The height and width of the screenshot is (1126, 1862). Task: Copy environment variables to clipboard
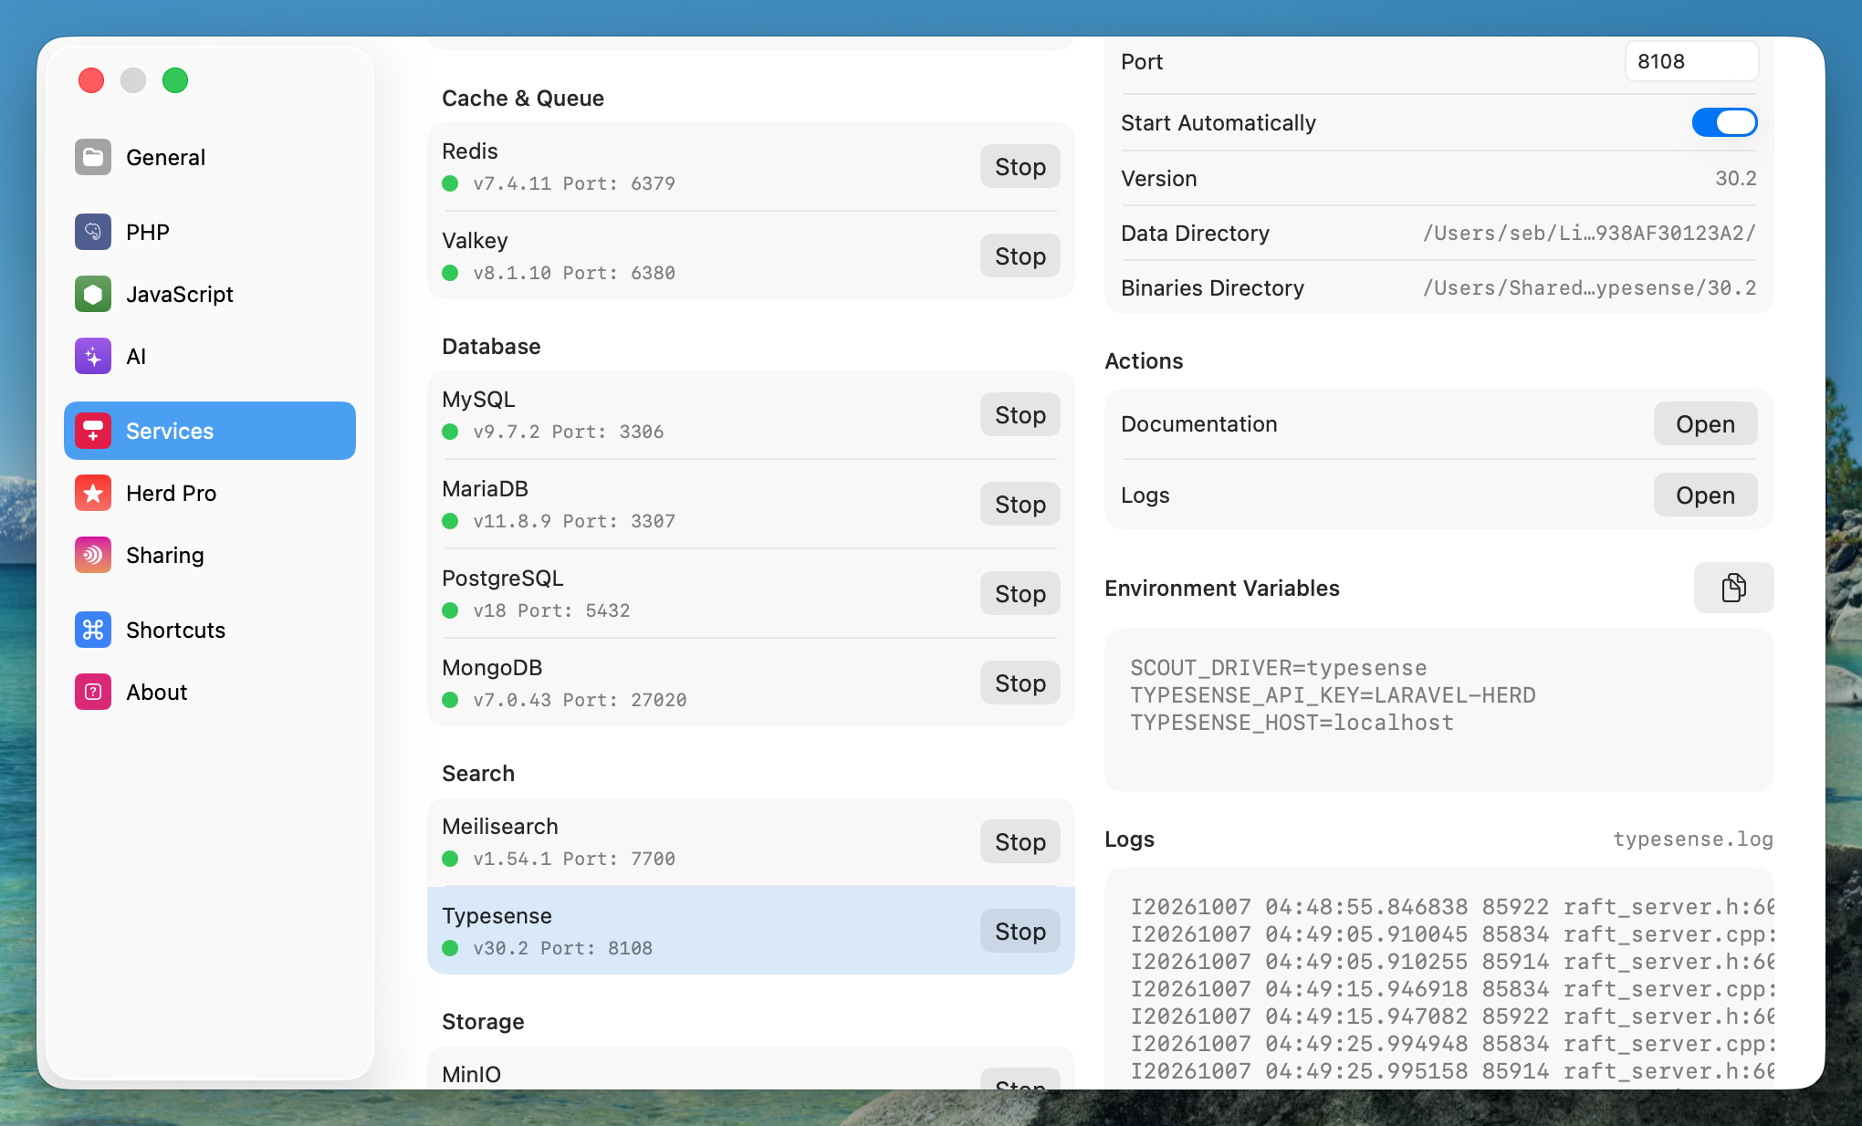[1733, 588]
